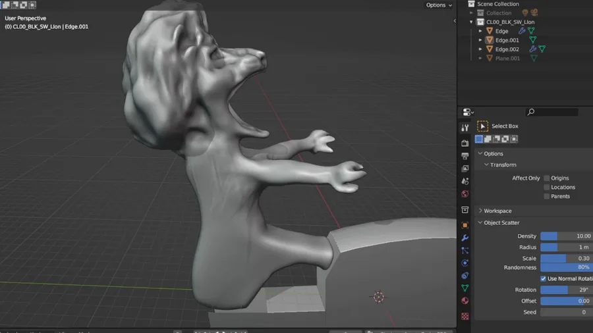The height and width of the screenshot is (333, 593).
Task: Select Extend selection mode in Tool panel
Action: [x=488, y=139]
